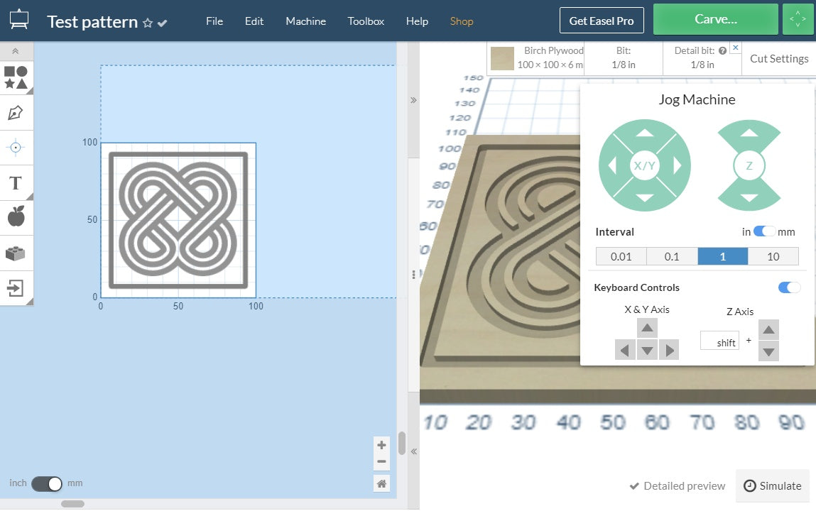816x511 pixels.
Task: Click the green Carve button
Action: tap(715, 19)
